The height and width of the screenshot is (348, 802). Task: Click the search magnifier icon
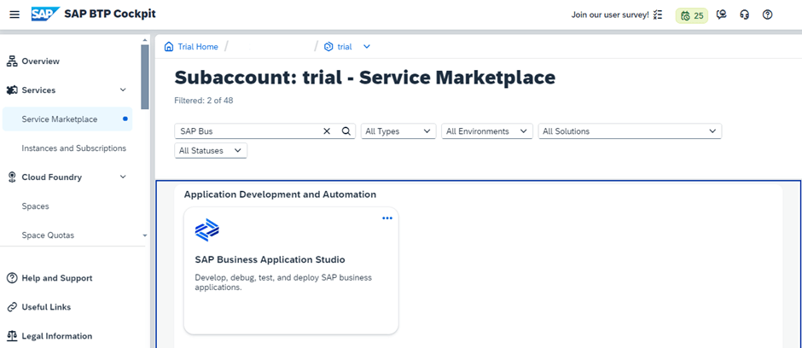tap(346, 131)
